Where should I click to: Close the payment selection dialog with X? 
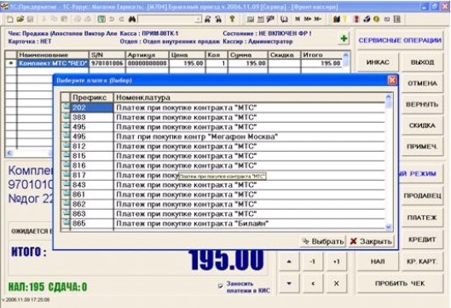pos(392,80)
